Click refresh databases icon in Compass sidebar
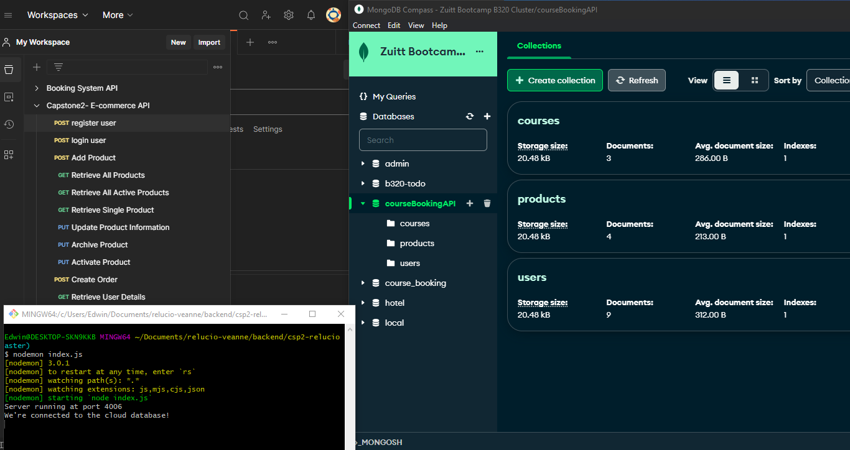Viewport: 850px width, 450px height. coord(470,116)
